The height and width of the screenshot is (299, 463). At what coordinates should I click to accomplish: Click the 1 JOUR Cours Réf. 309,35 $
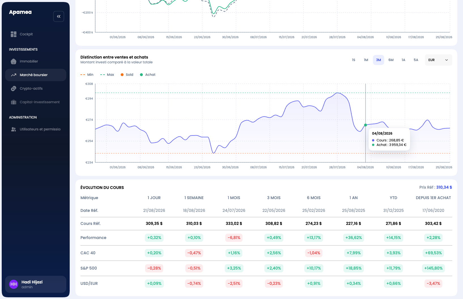(154, 223)
